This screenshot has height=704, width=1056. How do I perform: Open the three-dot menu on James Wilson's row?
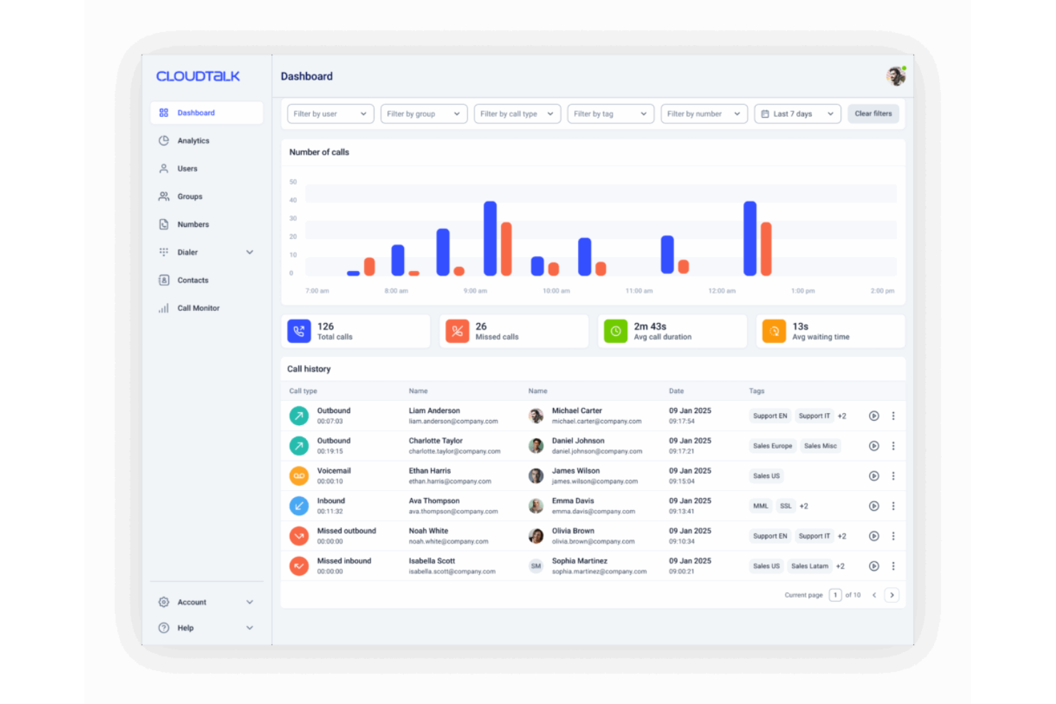click(x=893, y=476)
